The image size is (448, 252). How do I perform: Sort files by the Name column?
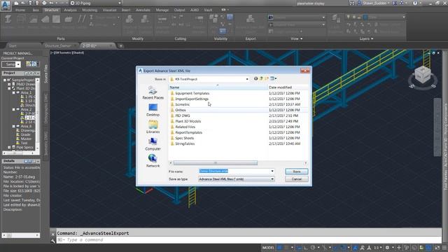click(218, 87)
